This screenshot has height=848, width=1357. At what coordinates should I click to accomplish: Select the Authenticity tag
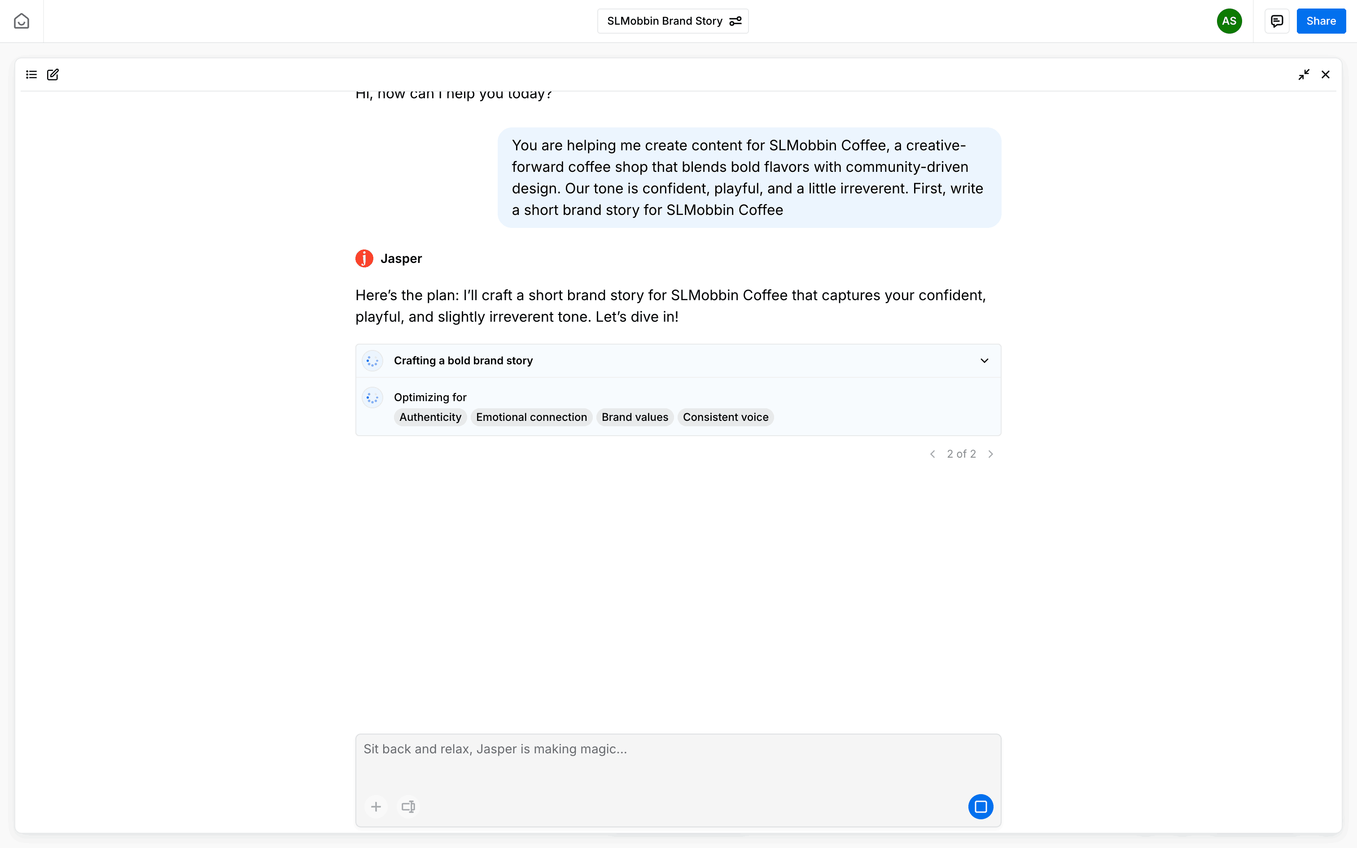pos(430,417)
